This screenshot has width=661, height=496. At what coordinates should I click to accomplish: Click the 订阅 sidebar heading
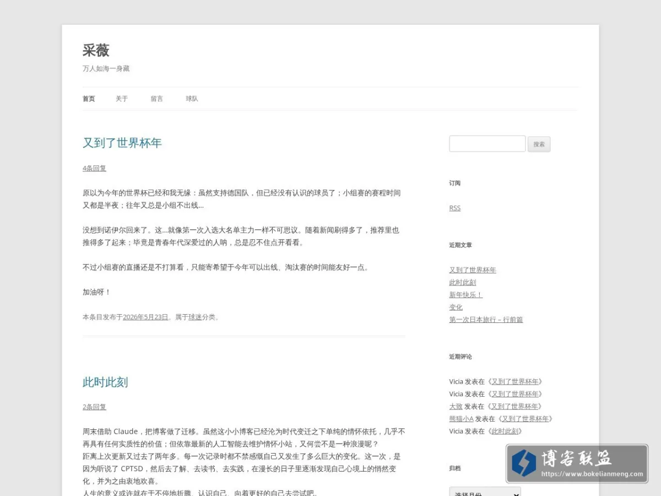(x=455, y=183)
